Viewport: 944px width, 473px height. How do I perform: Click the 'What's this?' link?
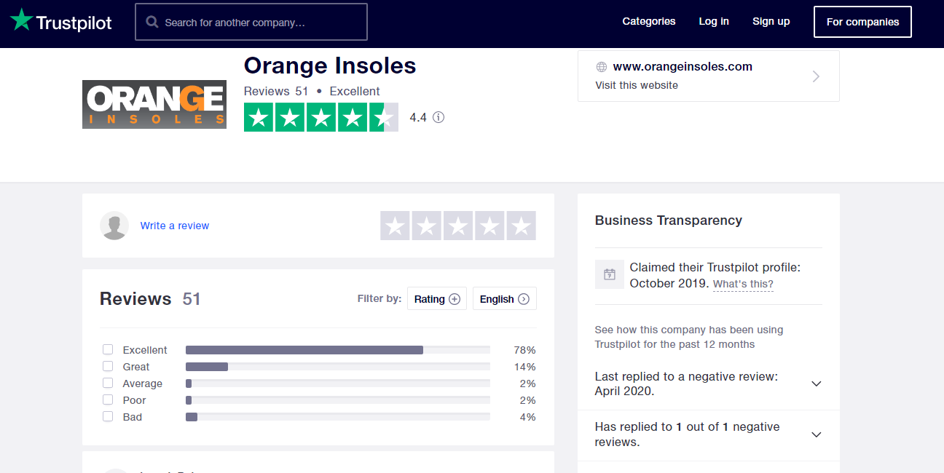point(743,284)
